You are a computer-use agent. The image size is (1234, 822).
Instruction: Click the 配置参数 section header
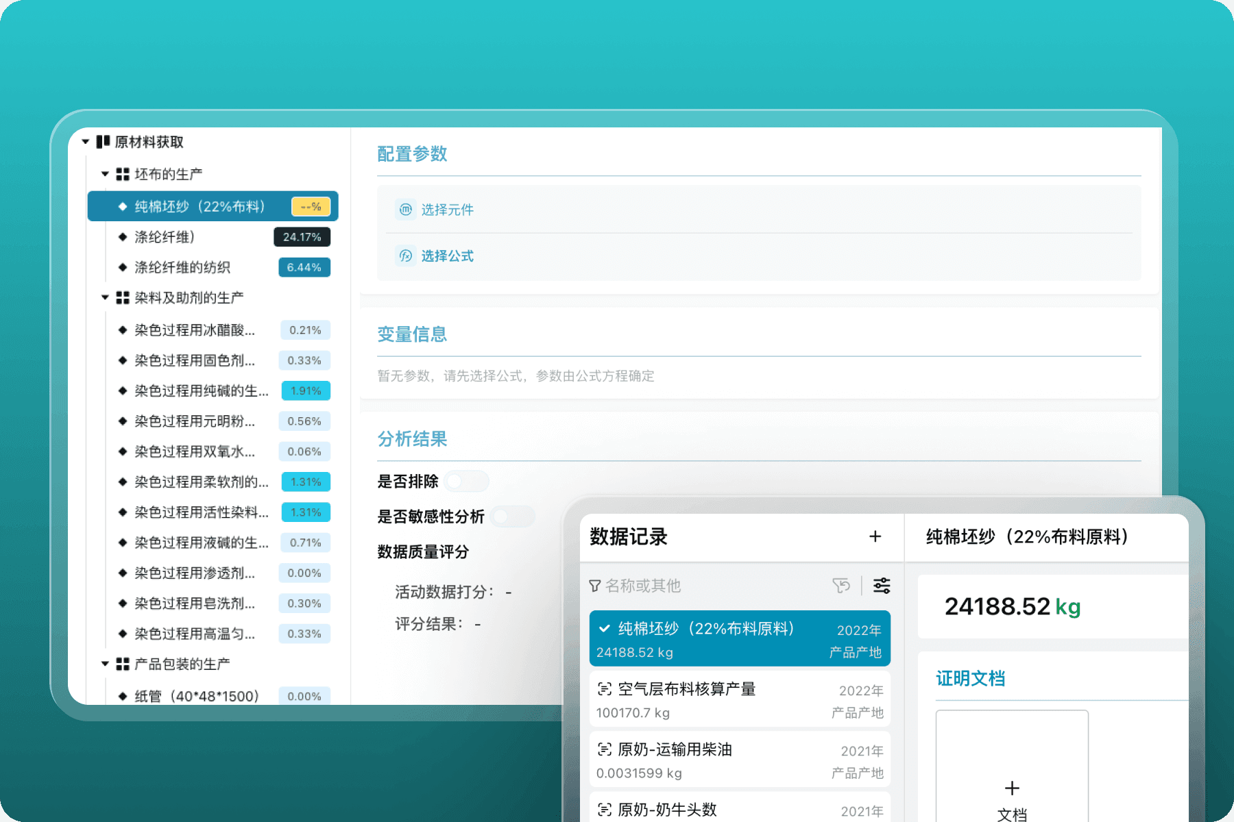(412, 153)
